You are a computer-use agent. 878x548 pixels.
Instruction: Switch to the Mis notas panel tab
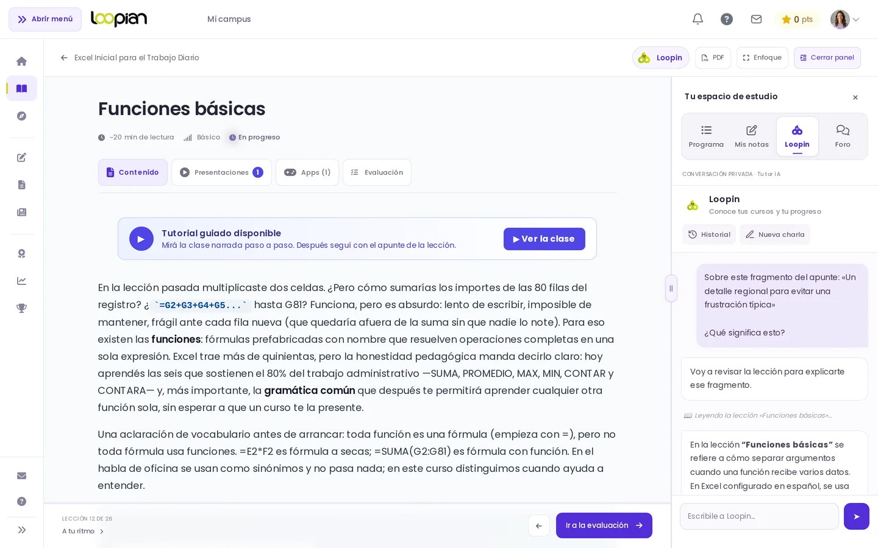point(752,136)
